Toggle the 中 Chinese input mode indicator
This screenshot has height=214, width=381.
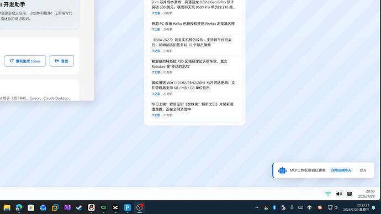coord(310,208)
